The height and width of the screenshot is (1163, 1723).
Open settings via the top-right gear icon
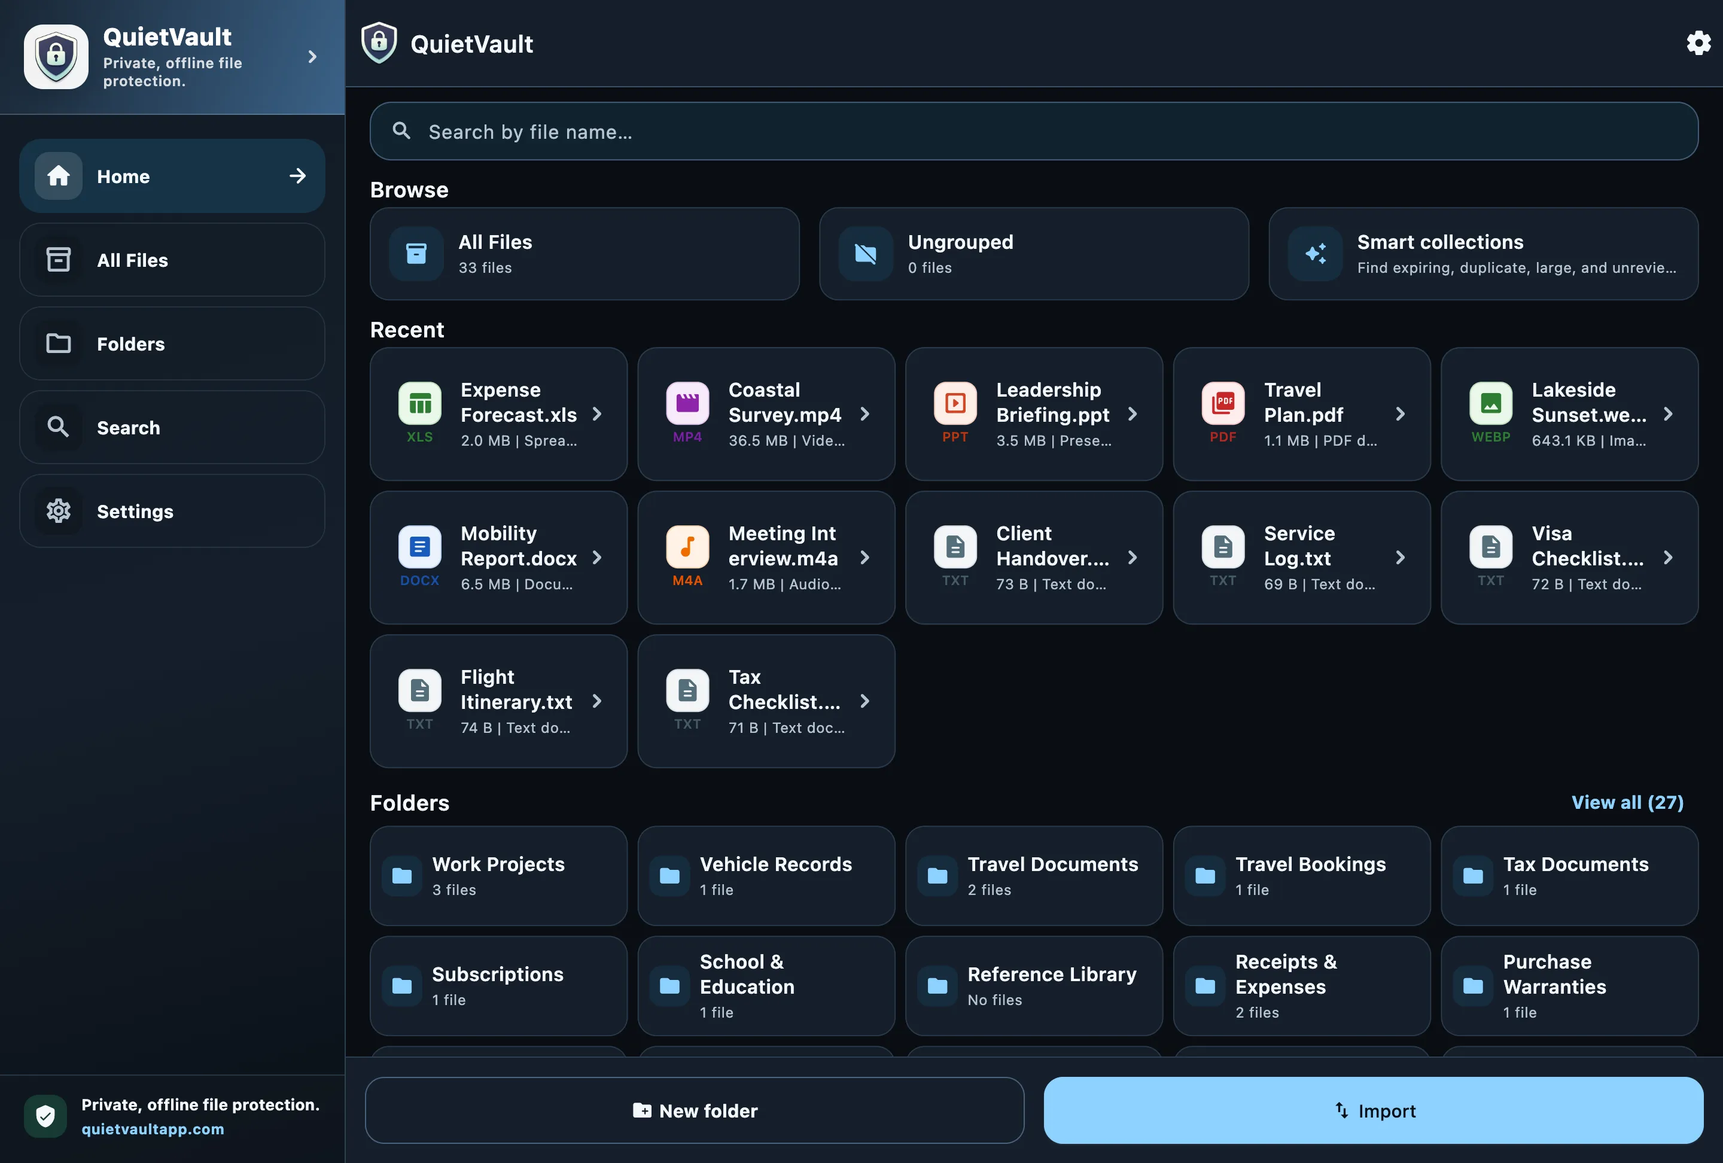[x=1698, y=43]
